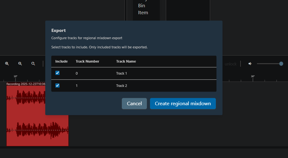Click the 10" timeline ruler marker
Screen dimensions: 288x158
(16, 76)
